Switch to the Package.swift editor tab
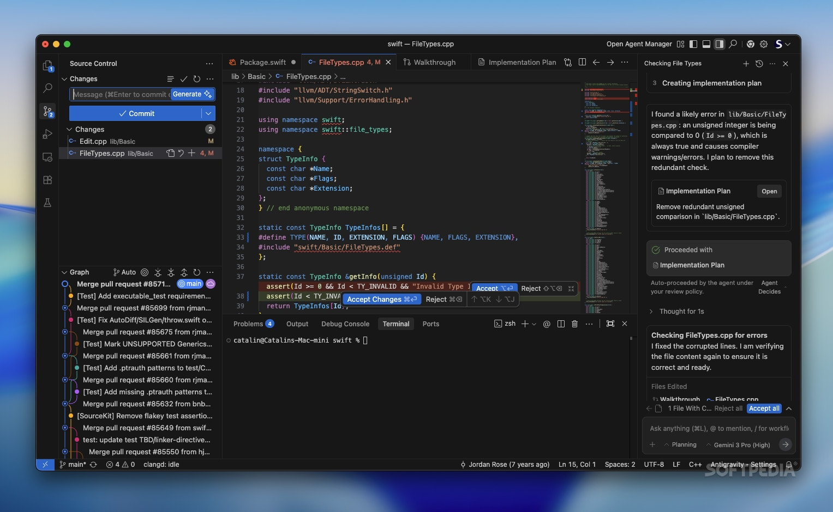 (262, 62)
